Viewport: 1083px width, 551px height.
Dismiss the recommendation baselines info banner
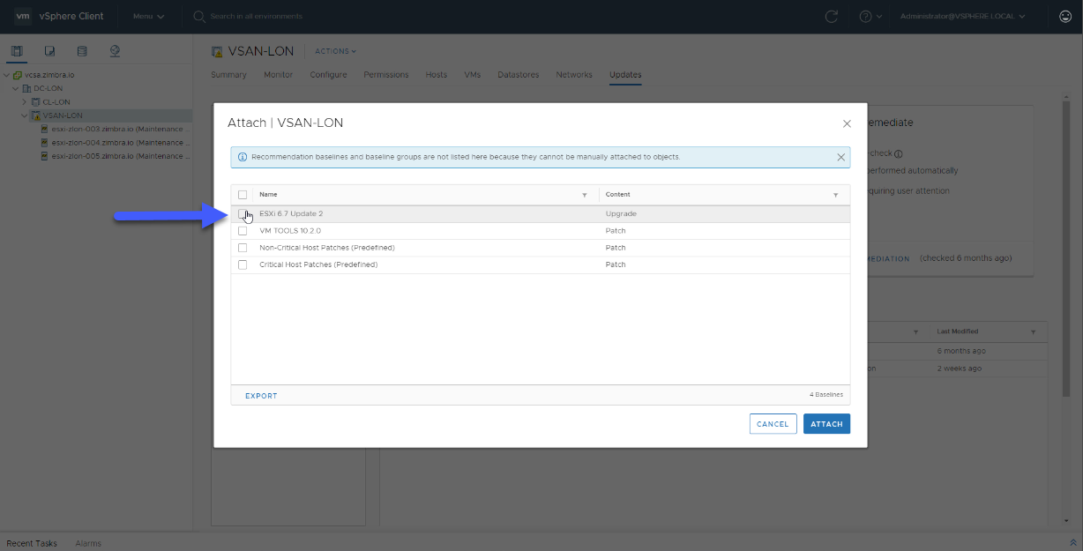[840, 157]
